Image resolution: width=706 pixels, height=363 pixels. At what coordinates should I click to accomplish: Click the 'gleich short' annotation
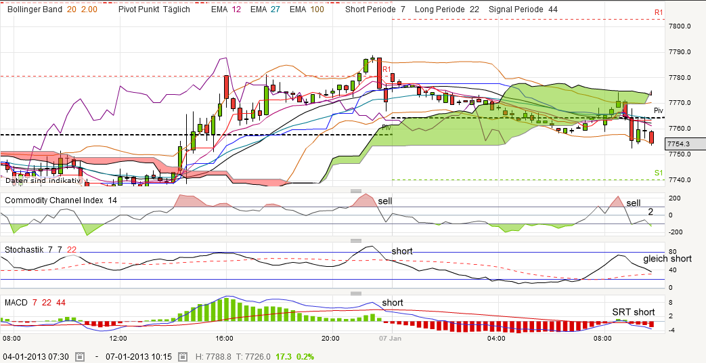(667, 259)
